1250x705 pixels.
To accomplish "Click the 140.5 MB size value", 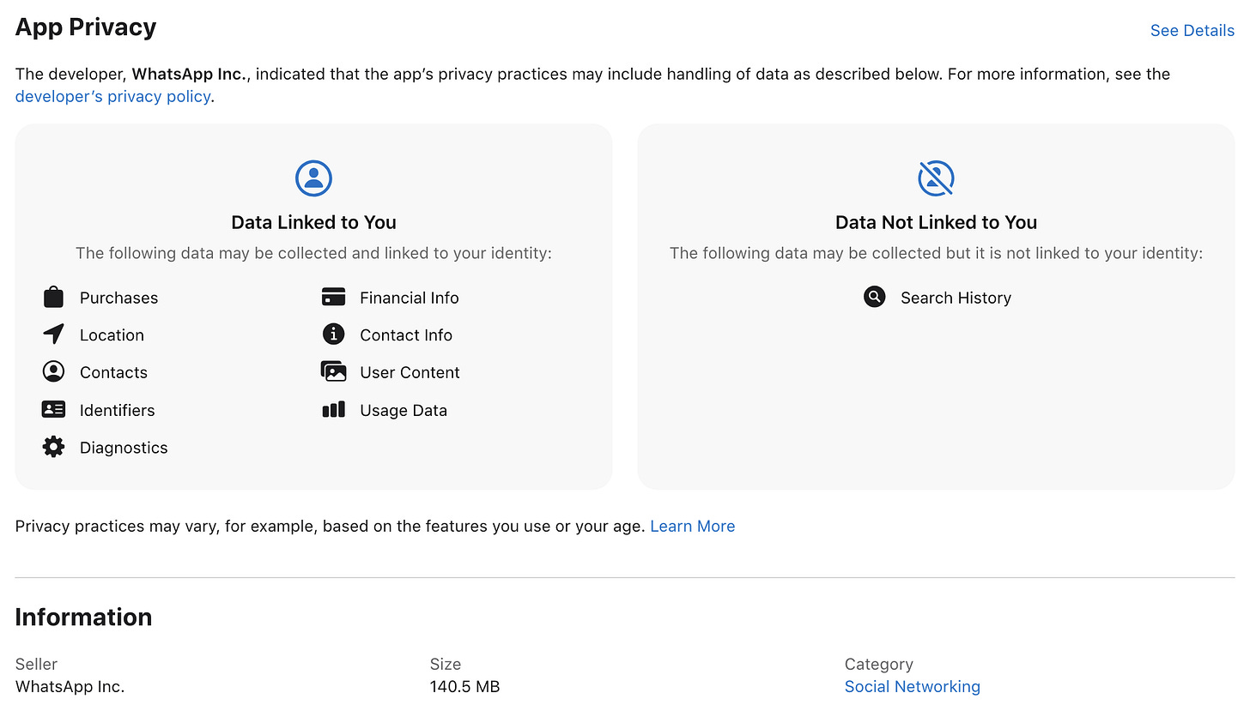I will (464, 686).
